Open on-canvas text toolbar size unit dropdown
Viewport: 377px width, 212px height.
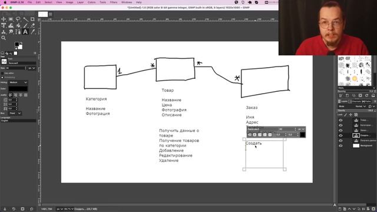[x=301, y=130]
